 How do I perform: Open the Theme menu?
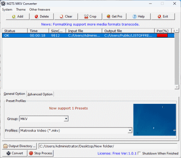click(21, 10)
